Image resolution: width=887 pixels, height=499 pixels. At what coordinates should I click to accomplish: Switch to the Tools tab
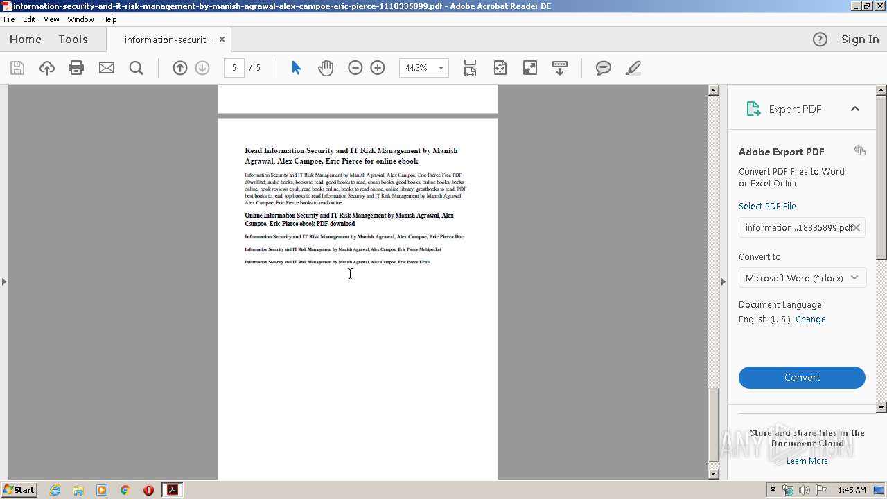(73, 40)
